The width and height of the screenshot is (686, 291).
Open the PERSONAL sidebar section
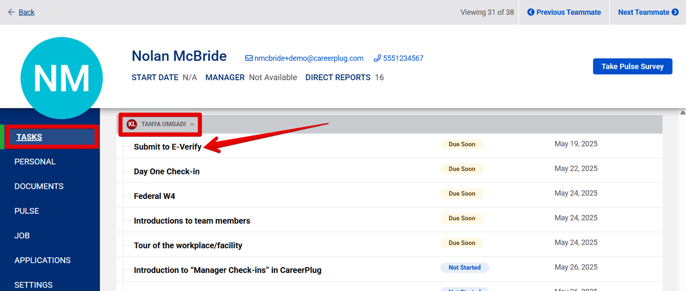tap(35, 161)
